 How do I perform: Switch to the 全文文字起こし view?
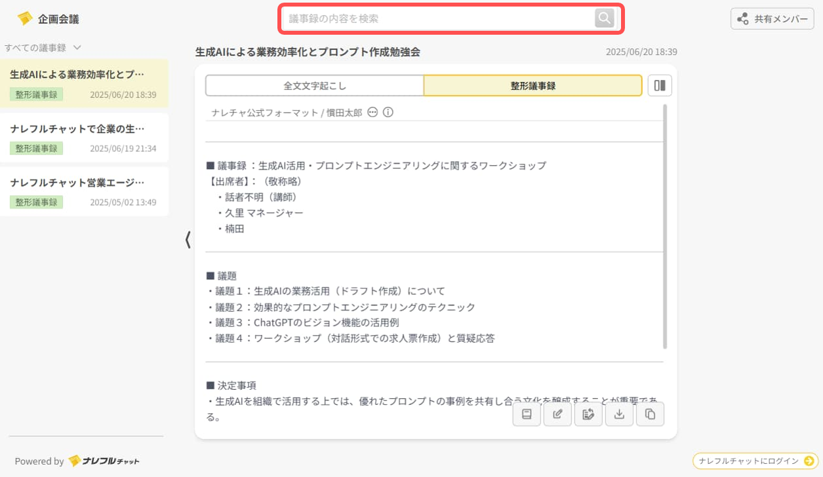[315, 86]
